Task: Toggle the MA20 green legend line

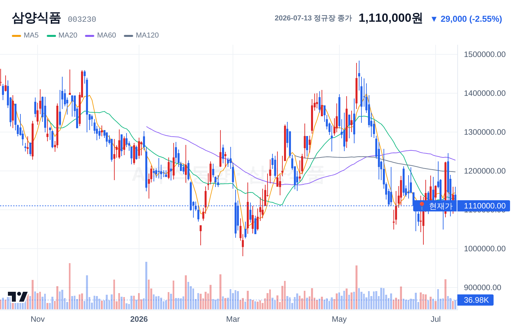Action: (51, 36)
